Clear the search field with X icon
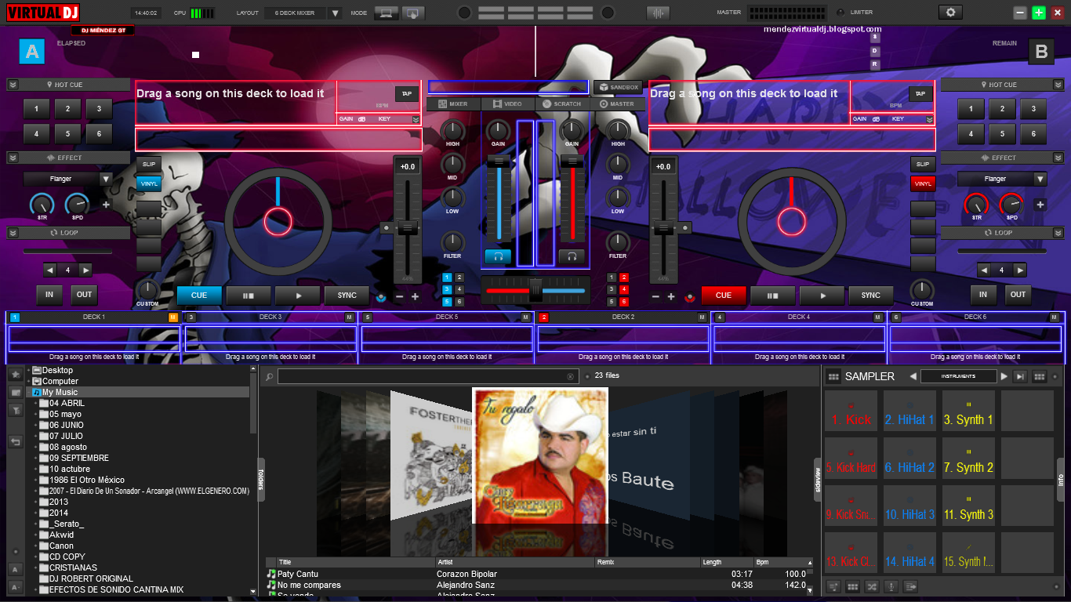Viewport: 1071px width, 602px height. pyautogui.click(x=571, y=376)
